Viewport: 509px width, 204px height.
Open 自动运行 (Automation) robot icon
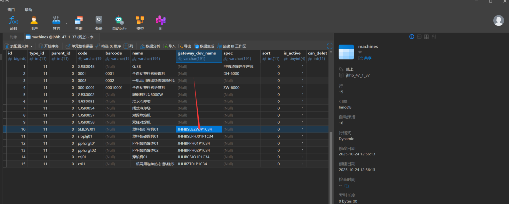pos(119,22)
